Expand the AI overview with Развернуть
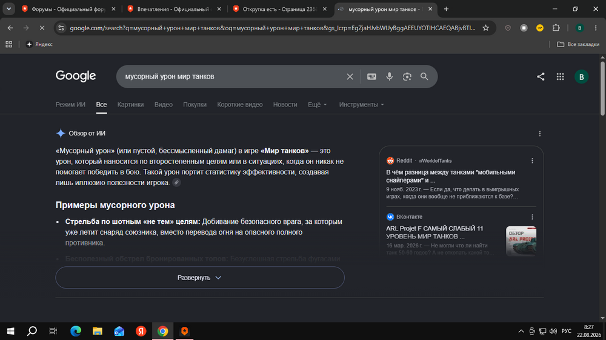606x340 pixels. [x=200, y=278]
